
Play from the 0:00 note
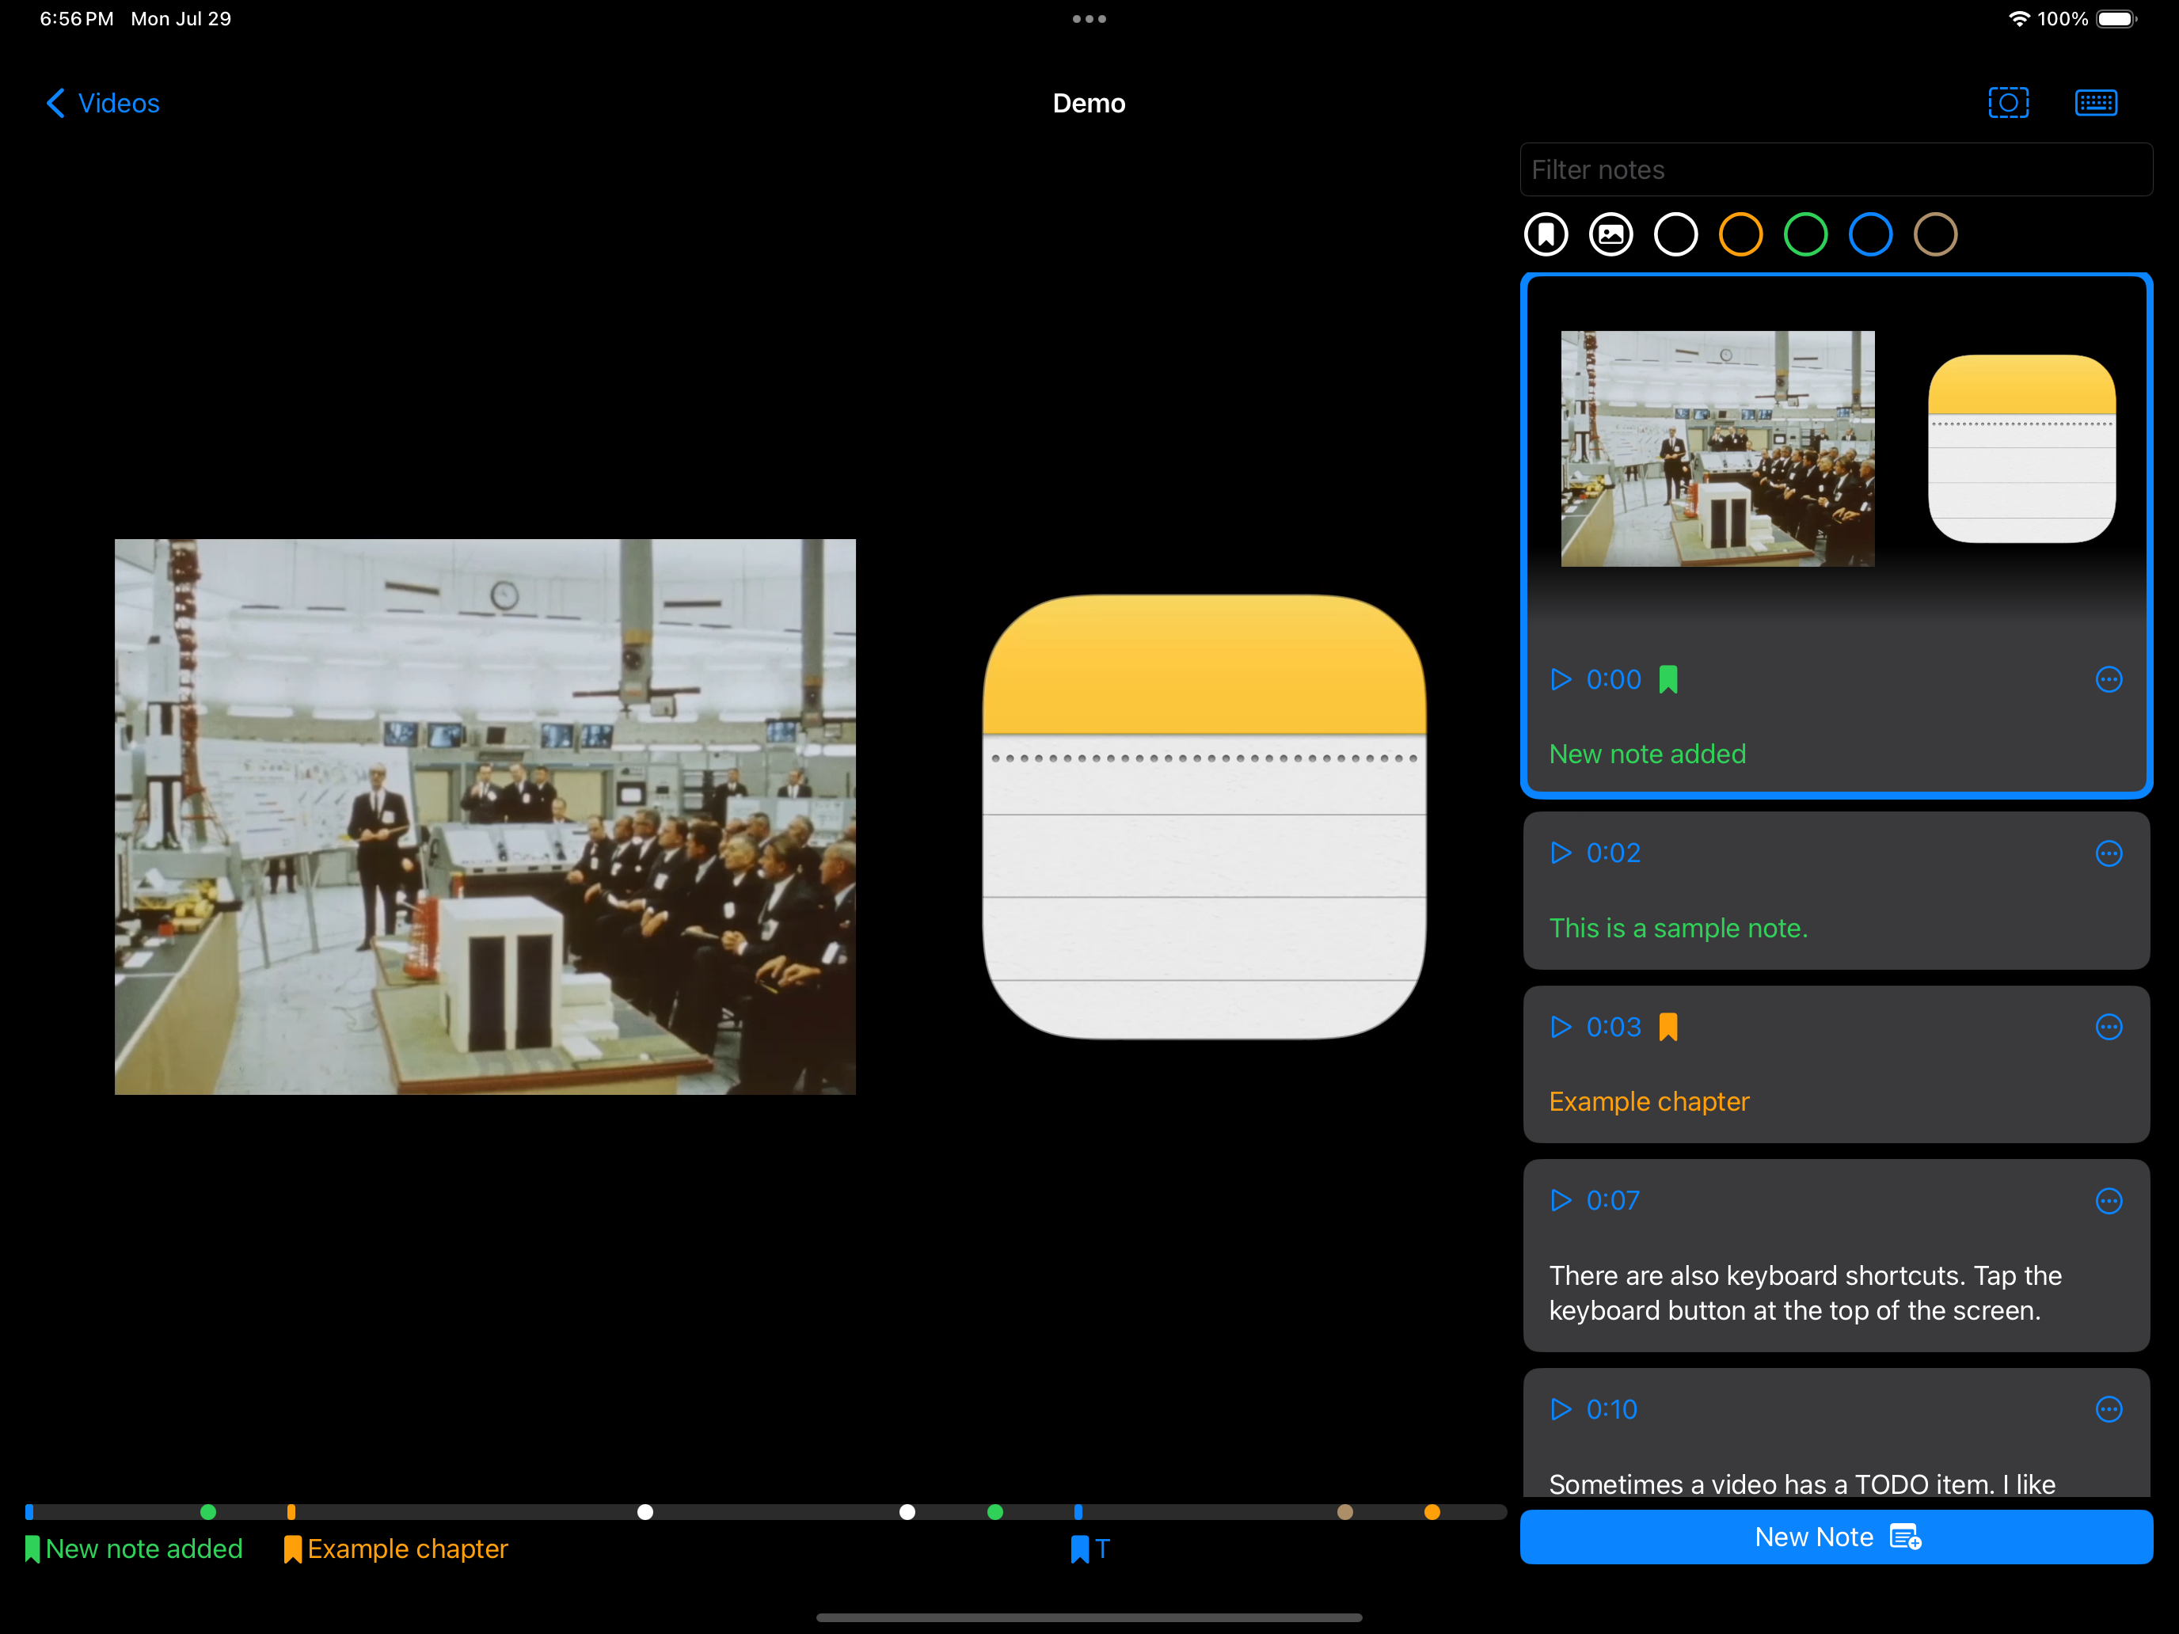(1561, 679)
